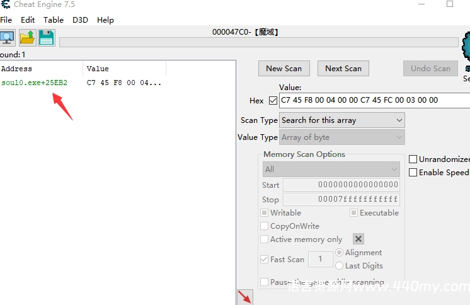Click the scan progress bar
This screenshot has width=470, height=305.
click(x=259, y=42)
